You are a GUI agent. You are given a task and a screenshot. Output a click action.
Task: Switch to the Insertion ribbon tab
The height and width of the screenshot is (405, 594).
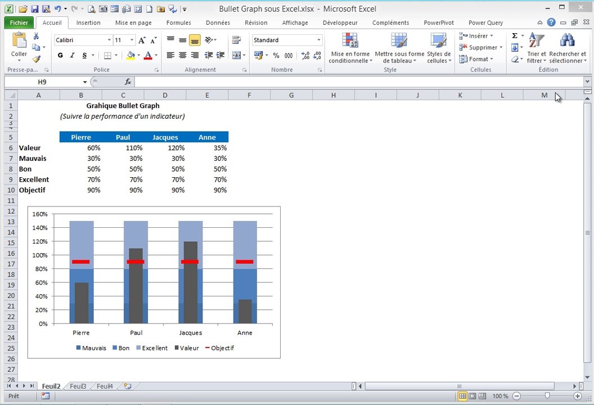[88, 22]
